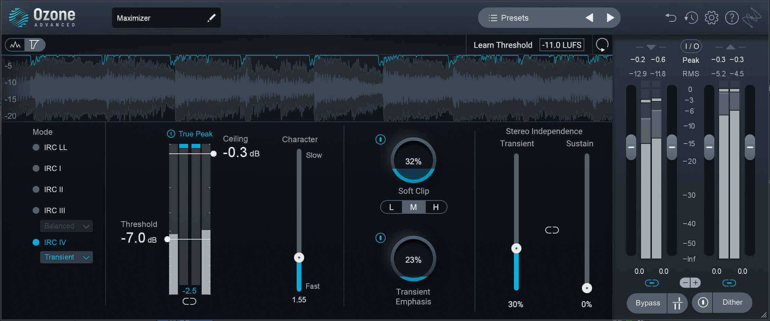Click the 1.55 character value
770x321 pixels.
tap(299, 300)
